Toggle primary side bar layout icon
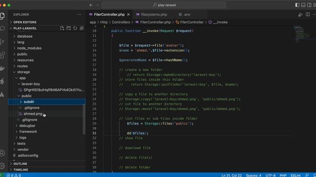 point(297,5)
